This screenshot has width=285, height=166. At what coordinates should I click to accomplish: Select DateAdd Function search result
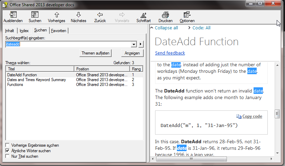74,75
